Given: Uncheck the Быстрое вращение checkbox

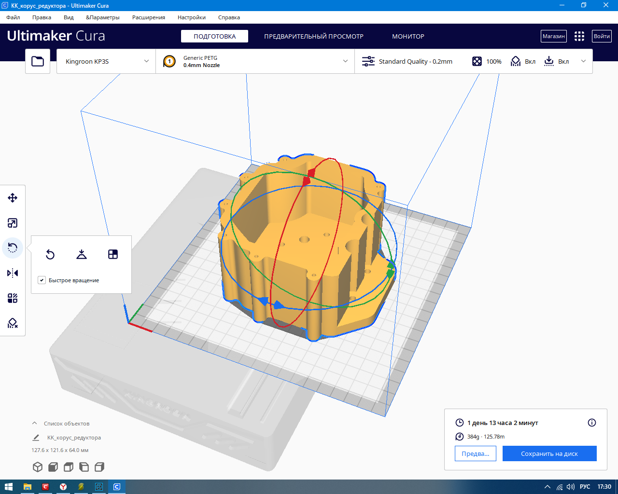Looking at the screenshot, I should pyautogui.click(x=42, y=280).
